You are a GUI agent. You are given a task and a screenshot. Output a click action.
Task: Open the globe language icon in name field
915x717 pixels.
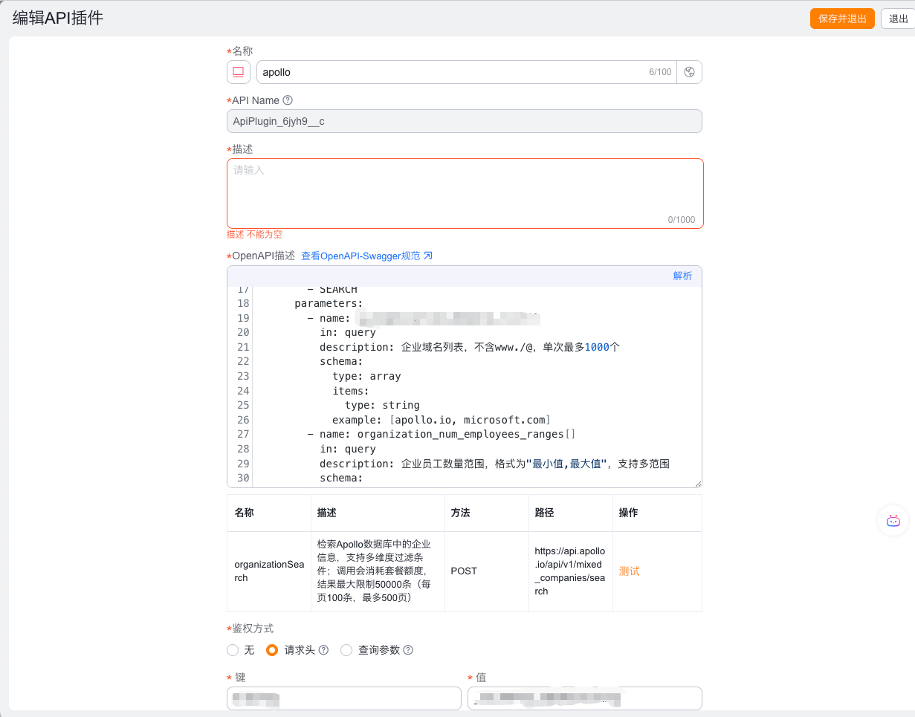tap(689, 72)
